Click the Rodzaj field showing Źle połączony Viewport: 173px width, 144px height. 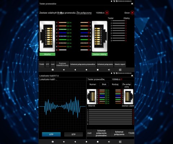(x=127, y=85)
